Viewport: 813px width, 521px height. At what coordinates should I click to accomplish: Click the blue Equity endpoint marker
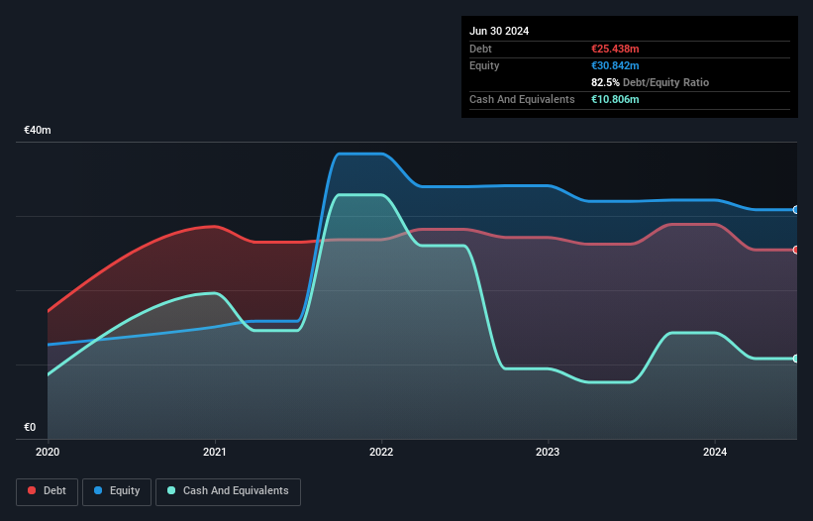pos(796,210)
